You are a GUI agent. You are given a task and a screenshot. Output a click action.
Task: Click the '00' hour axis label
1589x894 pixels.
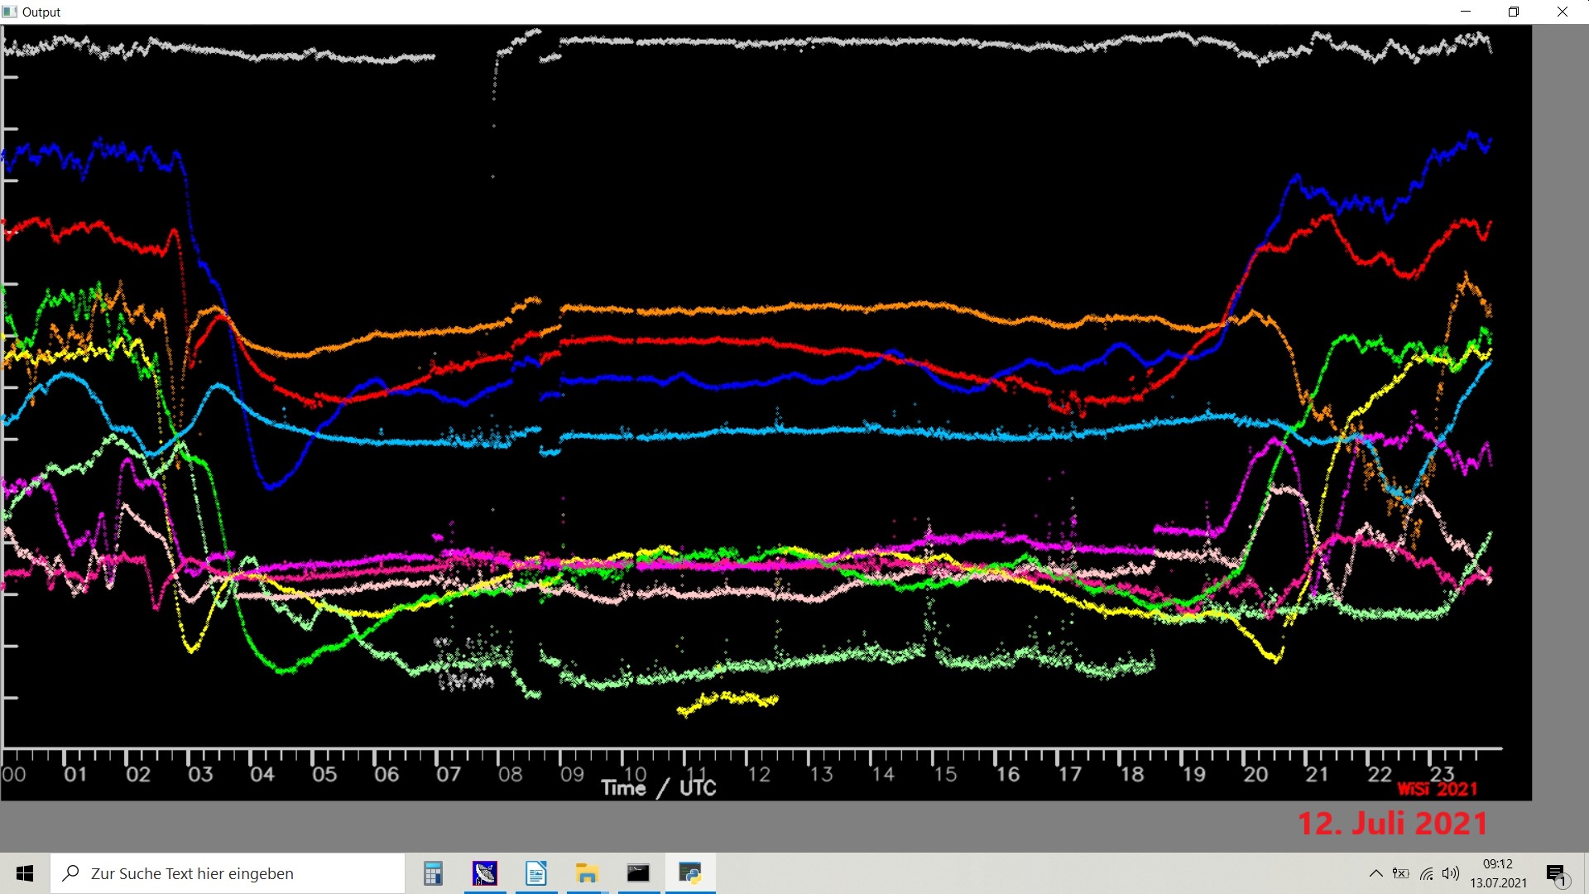[x=13, y=775]
